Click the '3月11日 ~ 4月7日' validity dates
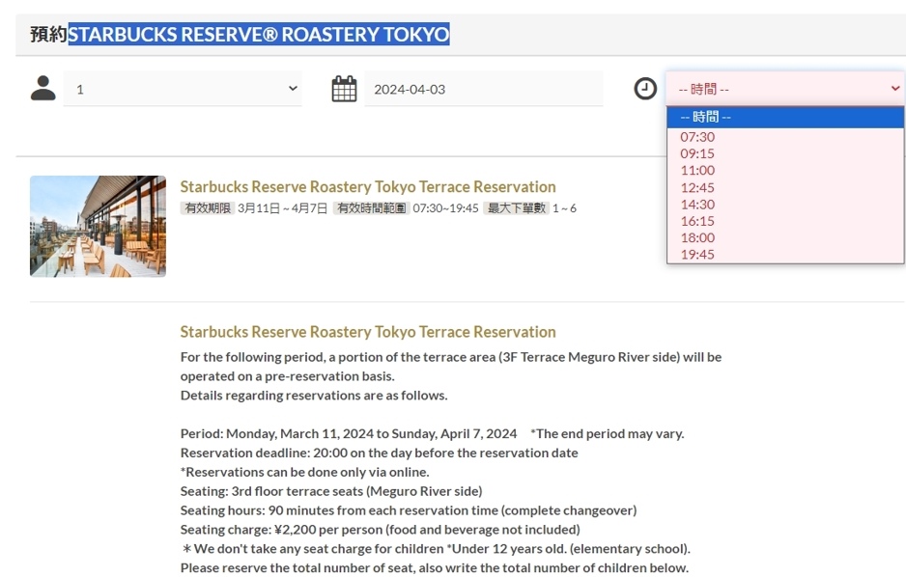 click(x=283, y=208)
